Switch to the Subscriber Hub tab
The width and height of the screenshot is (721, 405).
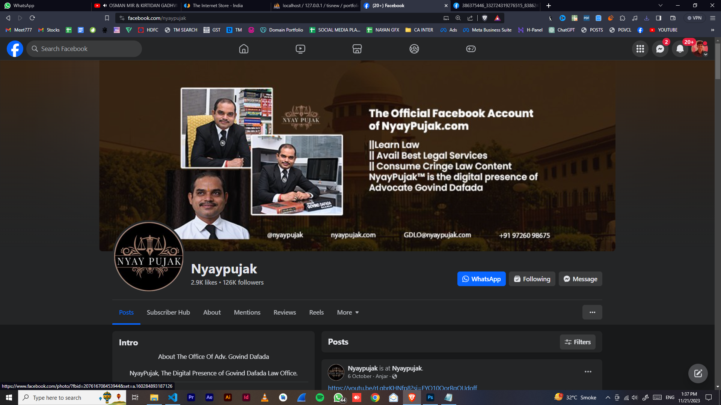point(168,312)
